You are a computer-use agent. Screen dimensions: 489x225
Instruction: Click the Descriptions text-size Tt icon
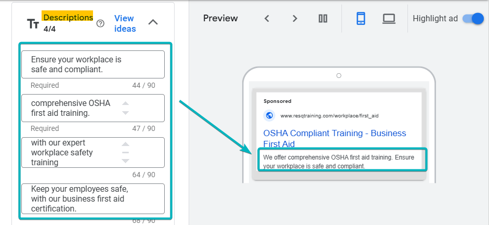pos(33,24)
